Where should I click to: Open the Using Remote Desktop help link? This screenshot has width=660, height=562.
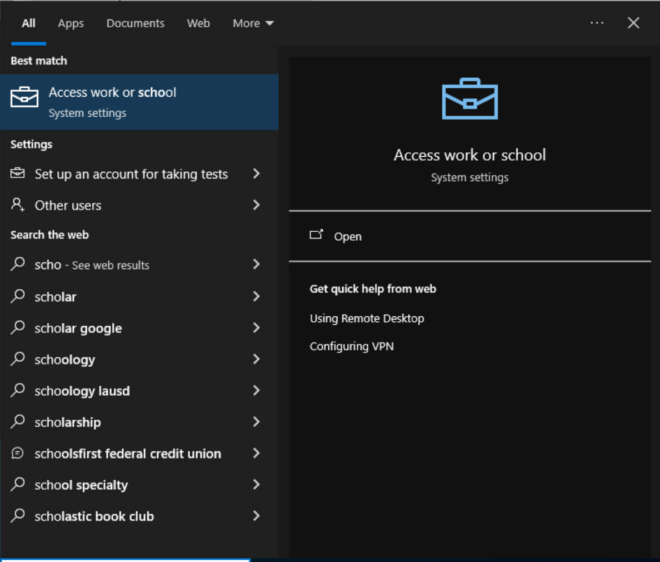(x=367, y=319)
